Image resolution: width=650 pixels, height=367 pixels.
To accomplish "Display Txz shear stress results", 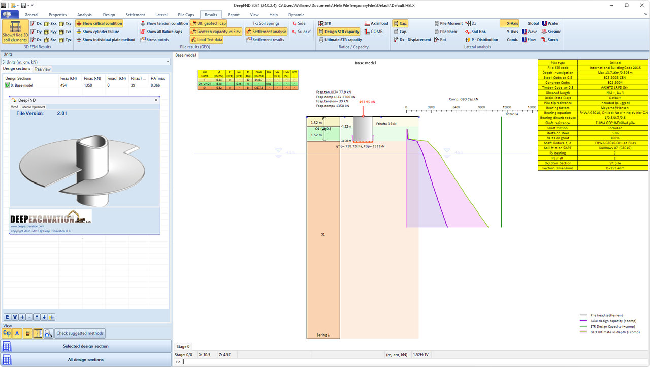I will coord(66,32).
